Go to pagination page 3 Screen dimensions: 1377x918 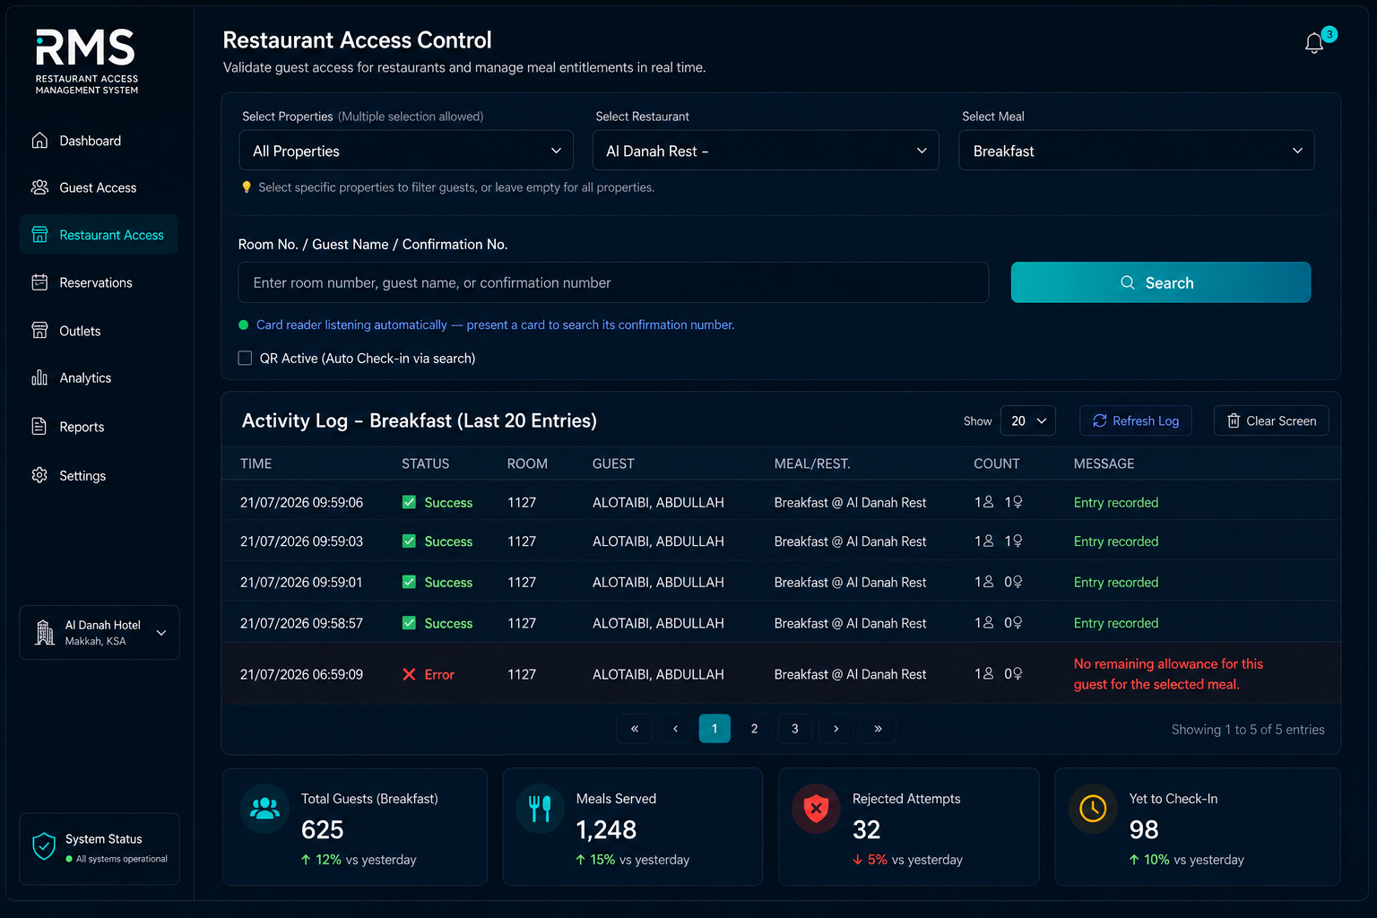pos(795,729)
